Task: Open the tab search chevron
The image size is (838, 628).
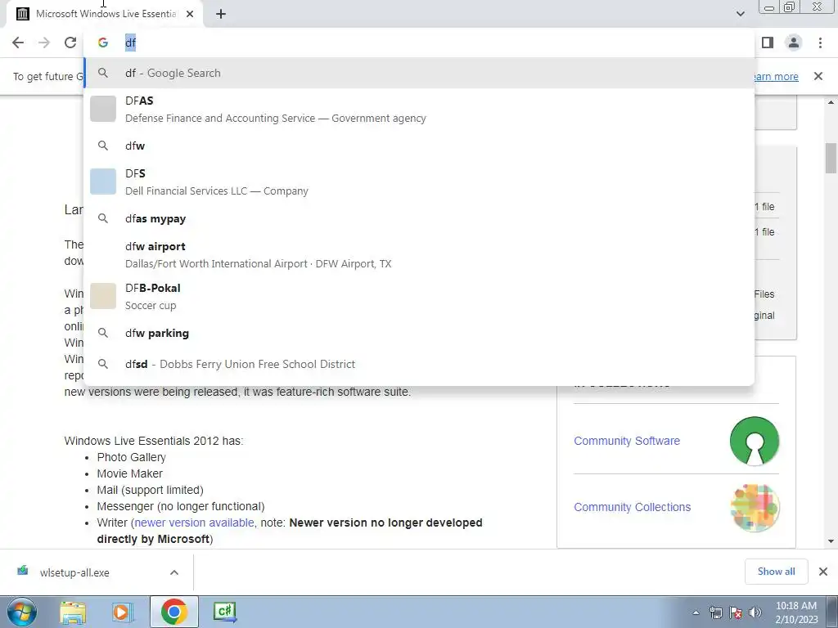Action: [x=740, y=14]
